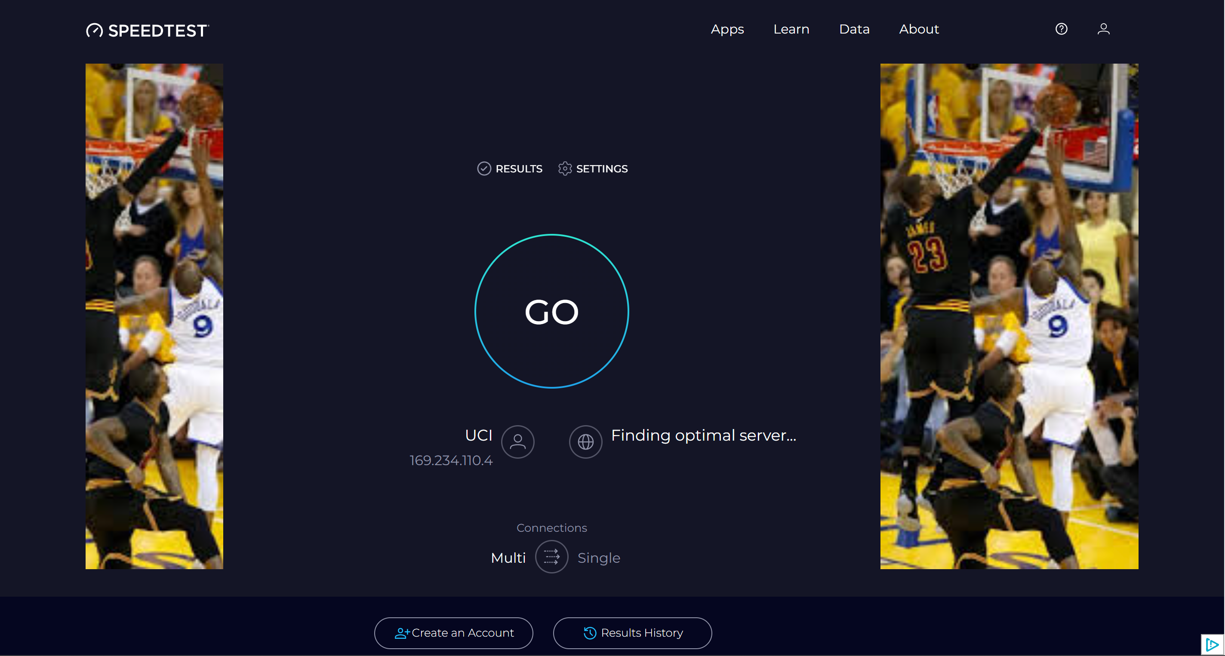Open the Data navigation menu
The width and height of the screenshot is (1225, 656).
point(854,29)
